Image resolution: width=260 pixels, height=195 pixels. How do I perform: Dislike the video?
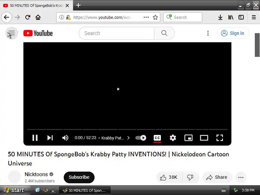point(190,177)
